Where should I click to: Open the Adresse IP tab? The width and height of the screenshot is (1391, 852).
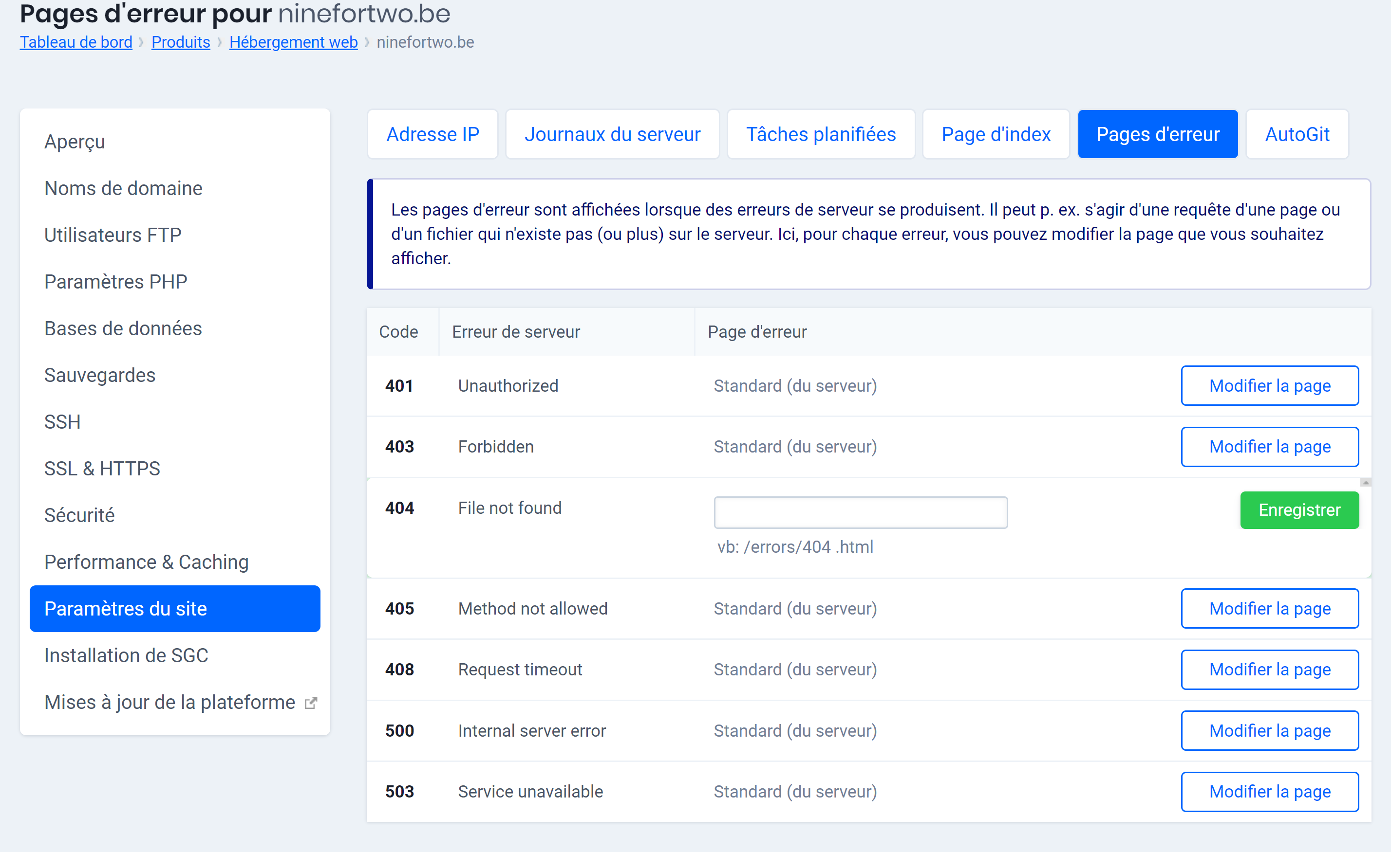point(432,134)
